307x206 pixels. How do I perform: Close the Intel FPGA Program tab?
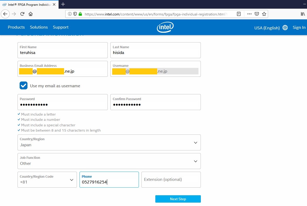[54, 4]
